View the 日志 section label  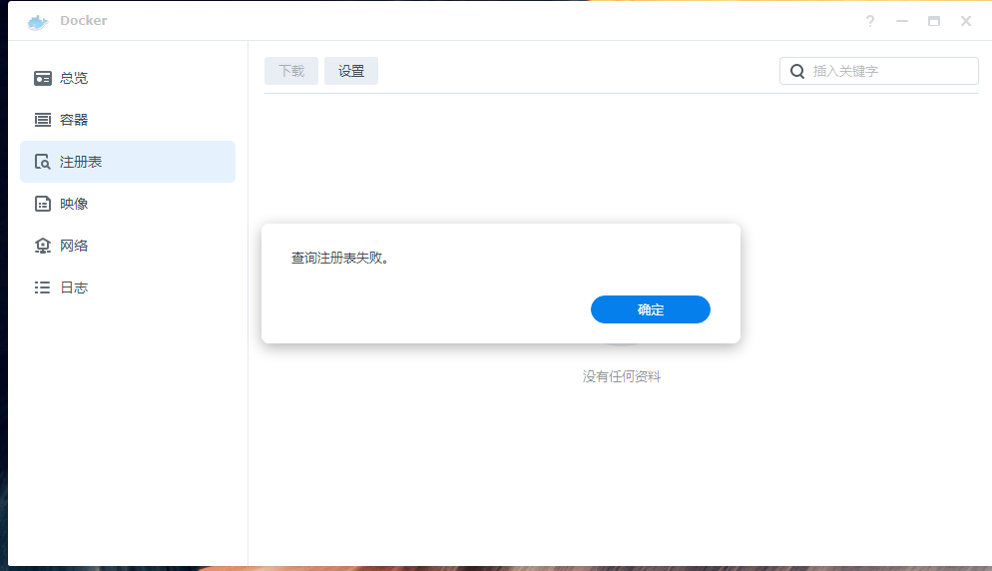click(74, 287)
